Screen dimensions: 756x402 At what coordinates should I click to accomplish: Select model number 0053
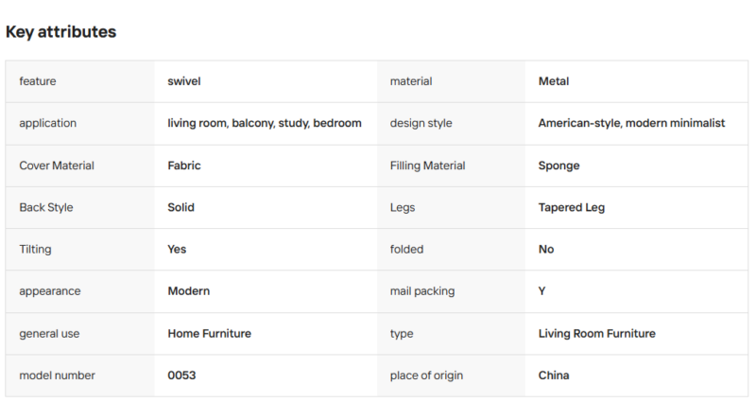[x=181, y=376]
